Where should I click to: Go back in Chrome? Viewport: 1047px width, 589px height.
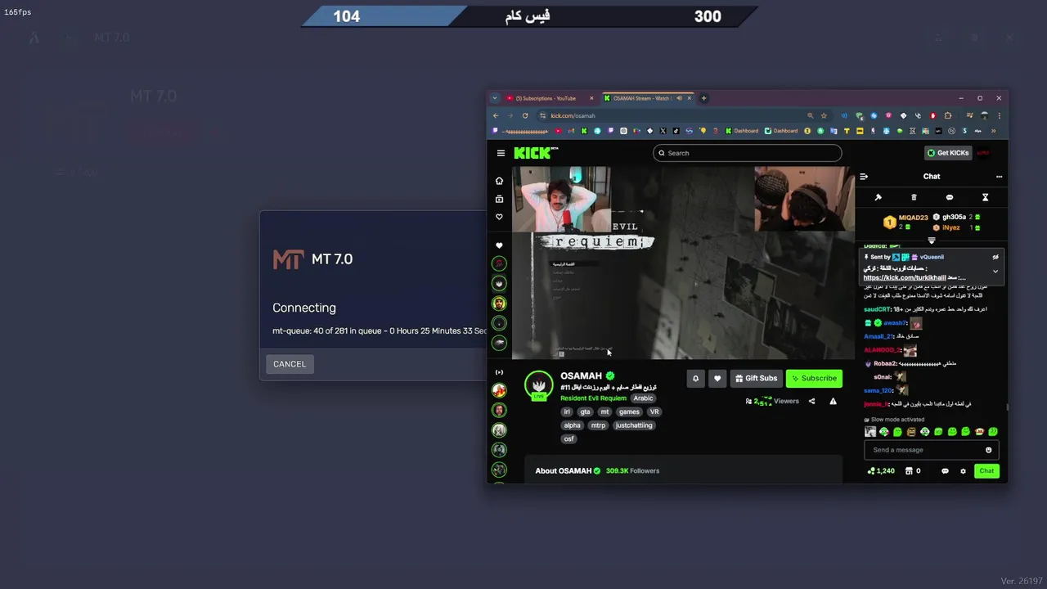click(496, 115)
